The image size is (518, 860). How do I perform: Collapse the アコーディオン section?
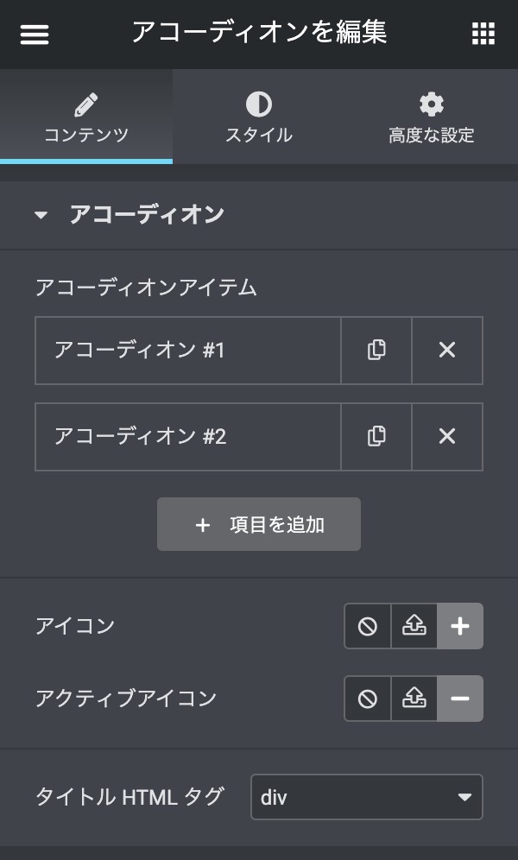41,215
